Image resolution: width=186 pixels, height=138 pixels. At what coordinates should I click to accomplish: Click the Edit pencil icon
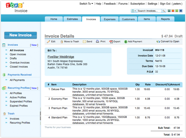48,42
